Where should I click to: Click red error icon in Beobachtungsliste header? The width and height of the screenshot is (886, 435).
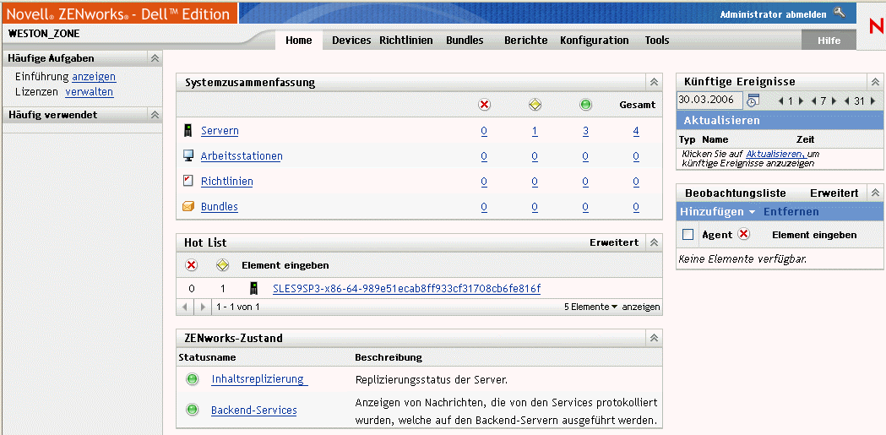[x=743, y=234]
